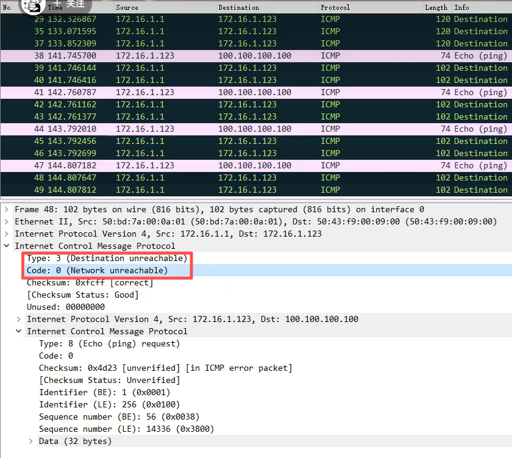Select packet 29 at time 132.326867
This screenshot has height=458, width=512.
tap(244, 19)
